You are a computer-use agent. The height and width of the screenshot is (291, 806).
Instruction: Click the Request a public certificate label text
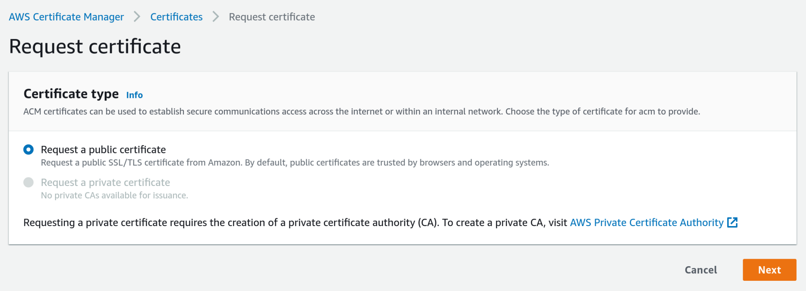(x=104, y=149)
